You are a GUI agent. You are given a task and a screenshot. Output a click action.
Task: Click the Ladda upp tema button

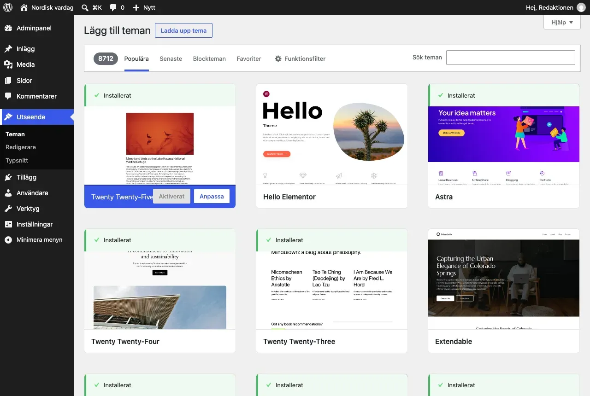click(x=183, y=30)
